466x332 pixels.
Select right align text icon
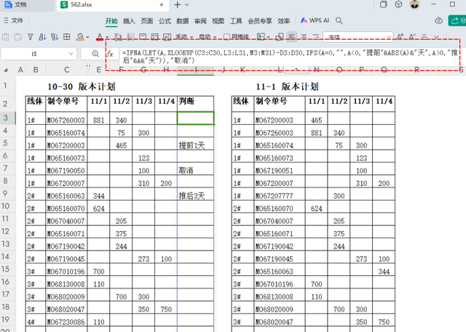[x=315, y=37]
